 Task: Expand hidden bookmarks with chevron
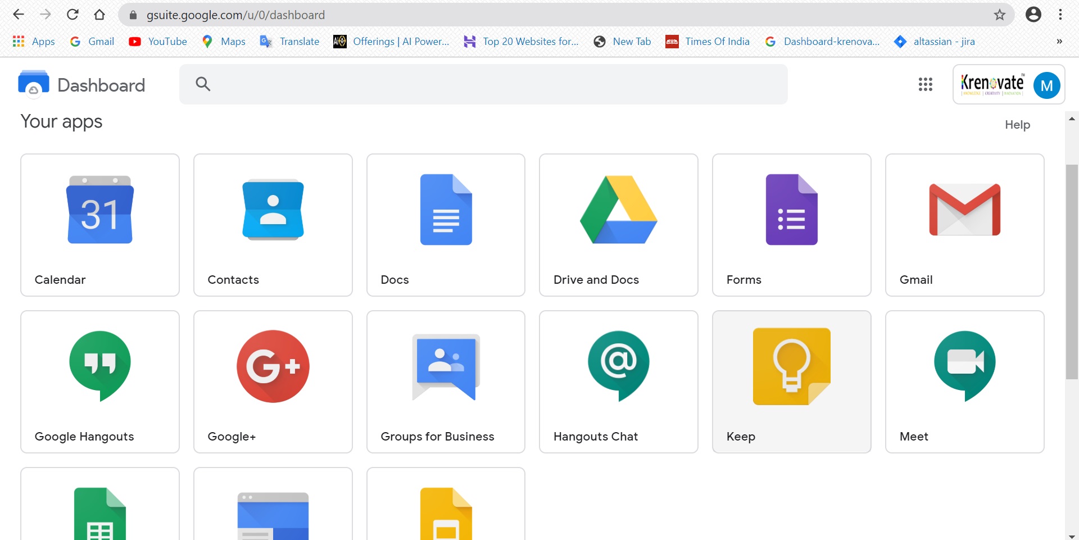pos(1059,41)
